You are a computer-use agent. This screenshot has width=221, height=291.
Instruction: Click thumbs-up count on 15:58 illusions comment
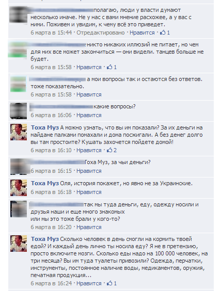click(x=115, y=67)
